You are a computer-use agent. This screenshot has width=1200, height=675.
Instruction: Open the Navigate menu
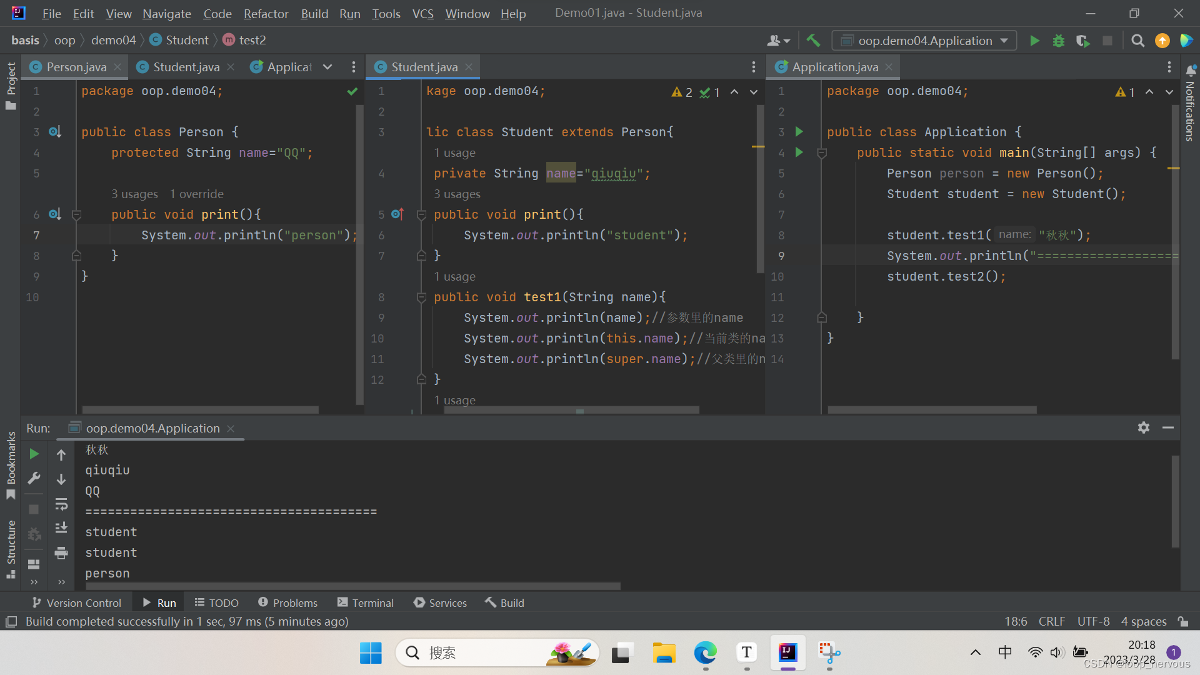167,13
